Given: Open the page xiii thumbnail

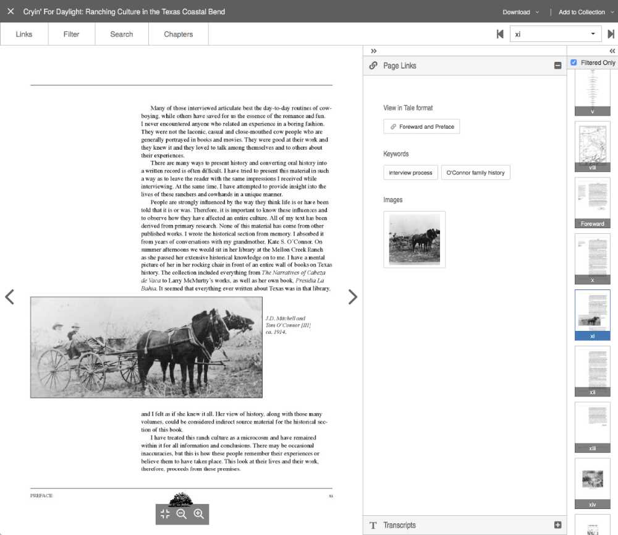Looking at the screenshot, I should coord(593,427).
